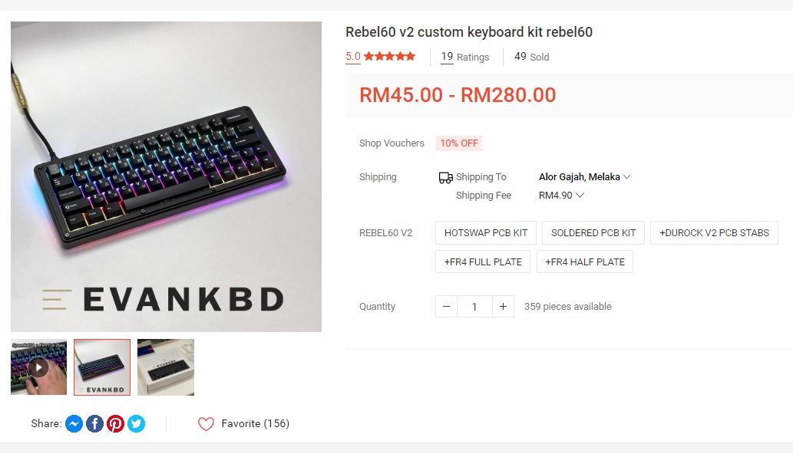Viewport: 793px width, 454px height.
Task: Share the product on Facebook
Action: [94, 423]
